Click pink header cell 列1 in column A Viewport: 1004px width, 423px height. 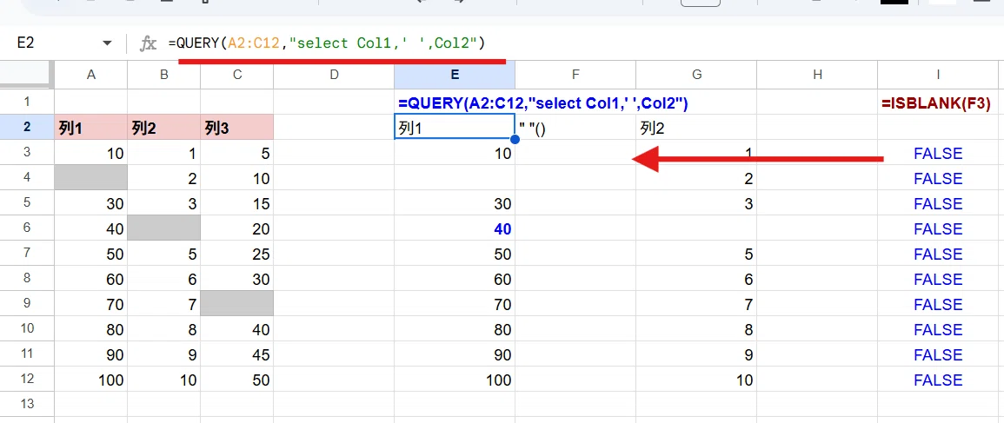(91, 128)
